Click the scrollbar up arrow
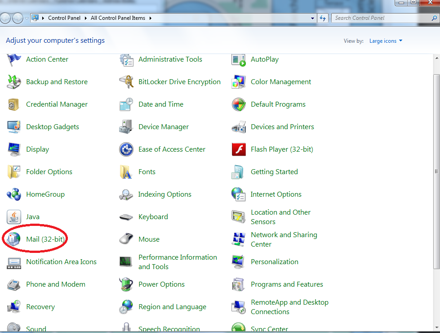 (x=437, y=58)
